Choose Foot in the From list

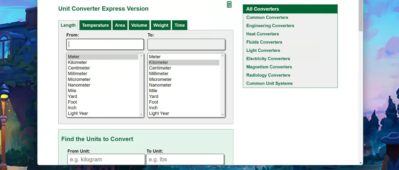click(x=103, y=102)
